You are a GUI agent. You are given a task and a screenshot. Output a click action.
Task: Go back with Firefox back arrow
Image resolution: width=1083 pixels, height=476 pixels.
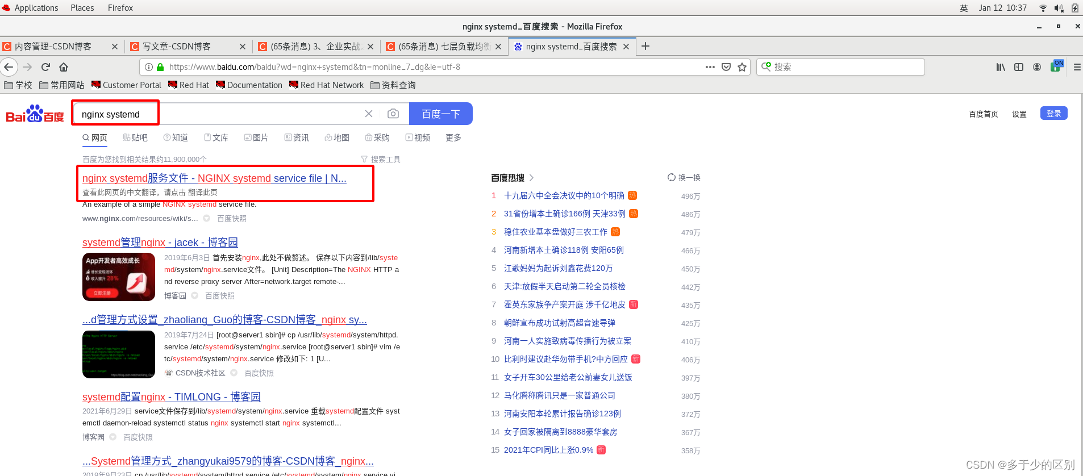9,67
